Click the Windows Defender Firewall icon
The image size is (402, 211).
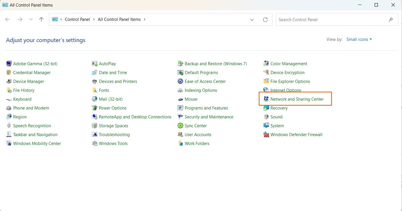[266, 134]
